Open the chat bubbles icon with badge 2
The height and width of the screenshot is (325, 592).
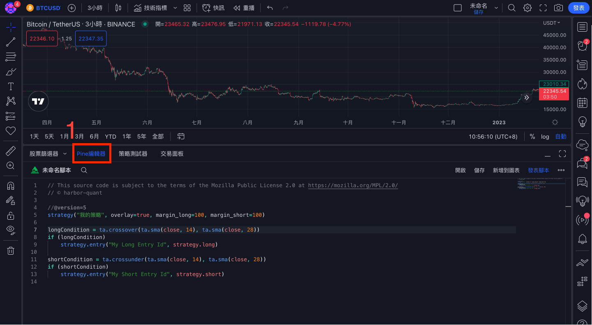tap(582, 163)
